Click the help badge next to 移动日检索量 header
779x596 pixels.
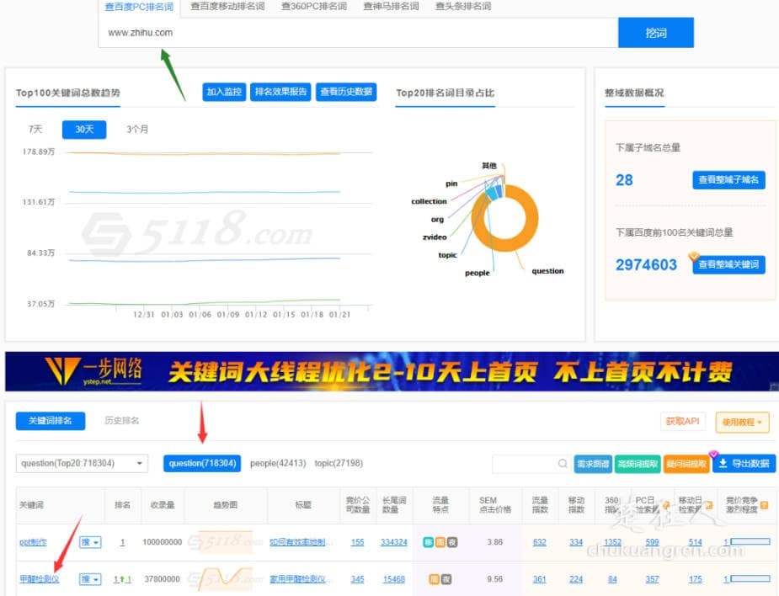(709, 503)
